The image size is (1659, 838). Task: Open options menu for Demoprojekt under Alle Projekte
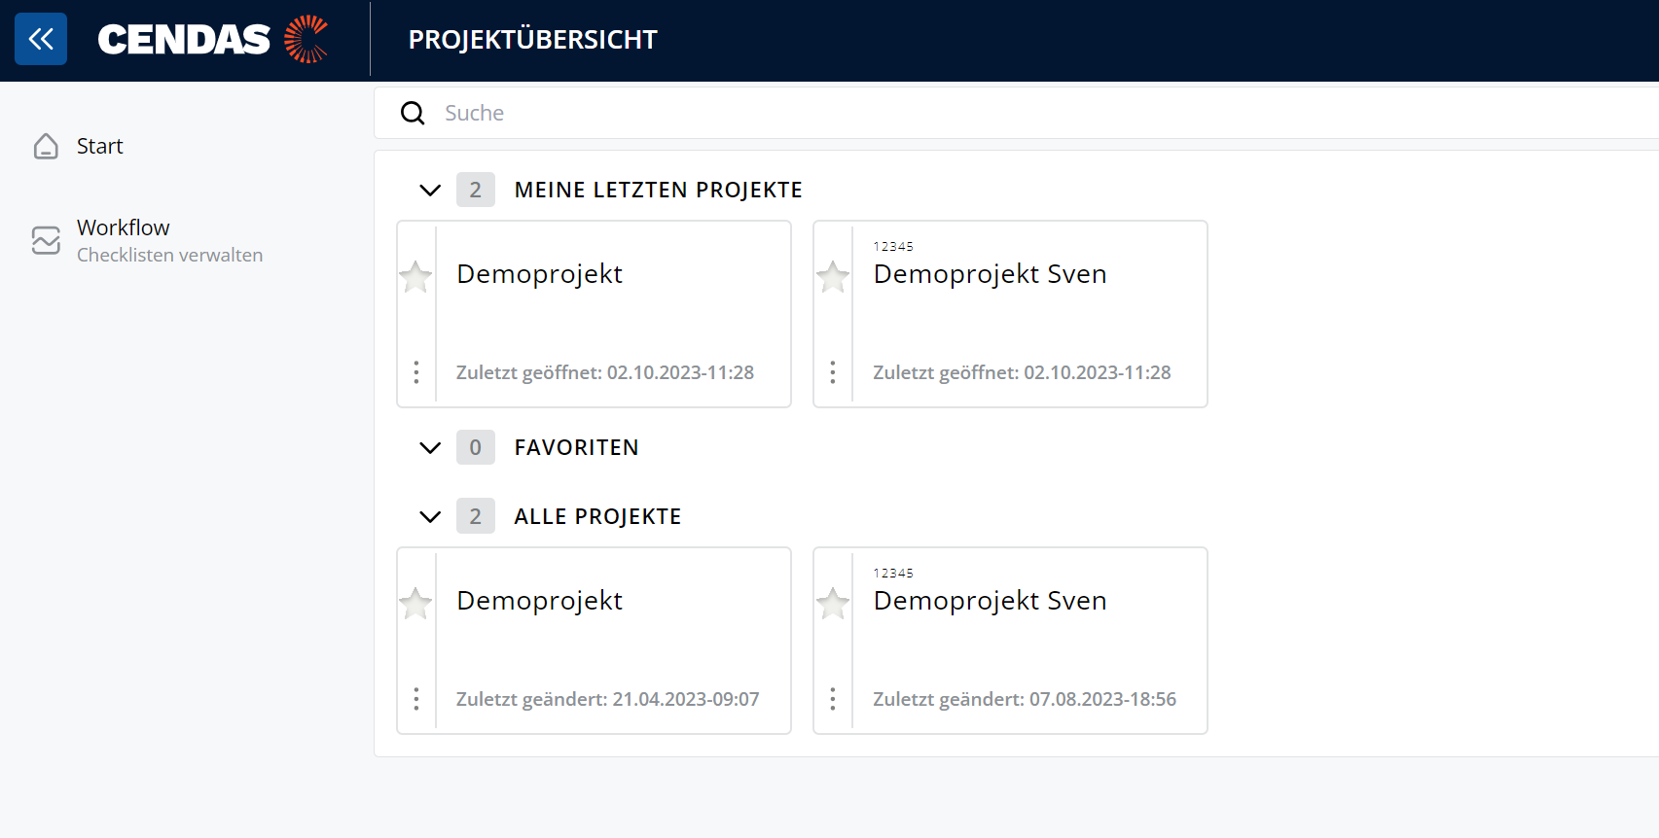416,699
